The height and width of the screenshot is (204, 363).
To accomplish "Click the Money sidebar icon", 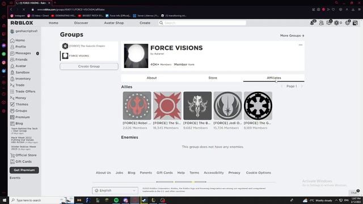I will pos(12,98).
